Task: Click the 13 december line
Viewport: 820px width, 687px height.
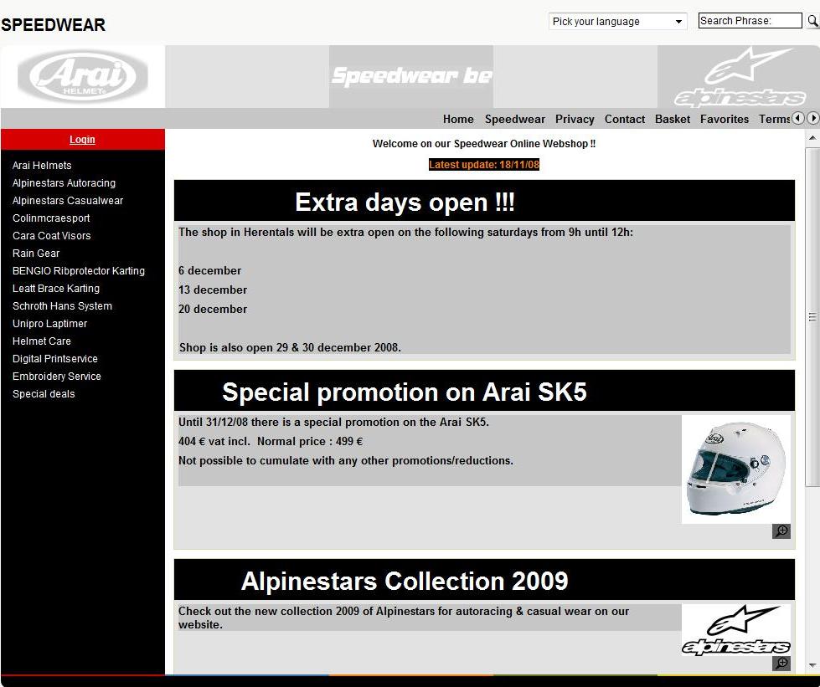Action: [x=212, y=290]
